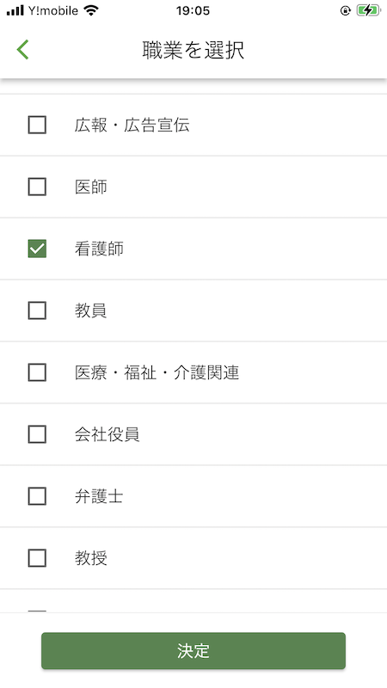Tap the 職業を選択 page title
This screenshot has width=387, height=688.
click(x=193, y=50)
